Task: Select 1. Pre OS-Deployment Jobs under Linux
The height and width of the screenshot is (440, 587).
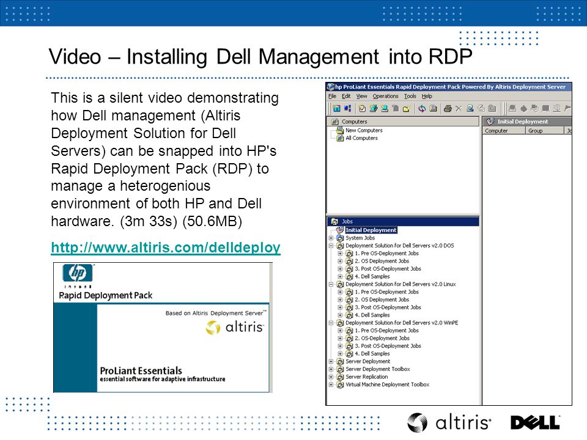Action: [386, 292]
